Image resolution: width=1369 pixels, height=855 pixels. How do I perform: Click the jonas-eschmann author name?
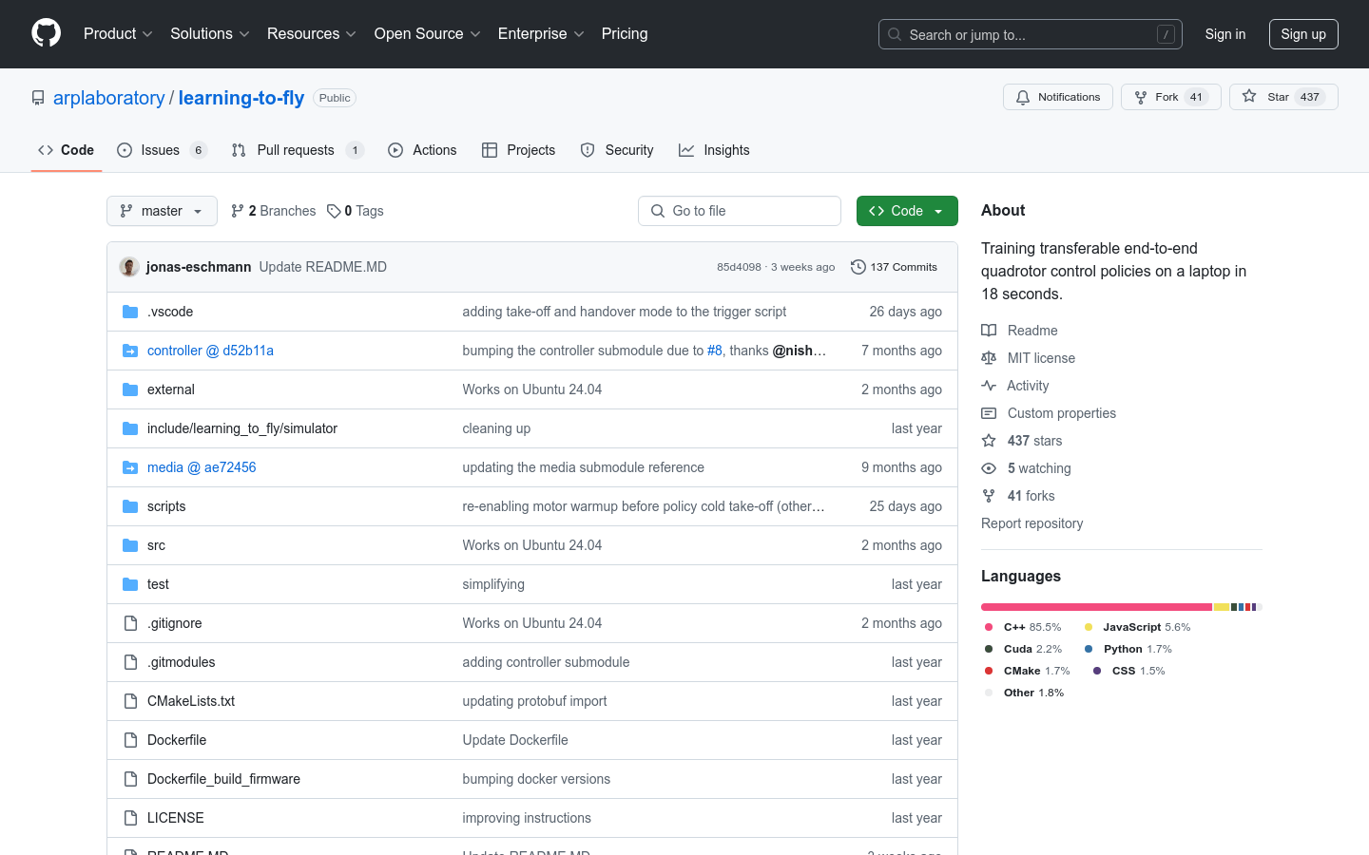point(199,267)
